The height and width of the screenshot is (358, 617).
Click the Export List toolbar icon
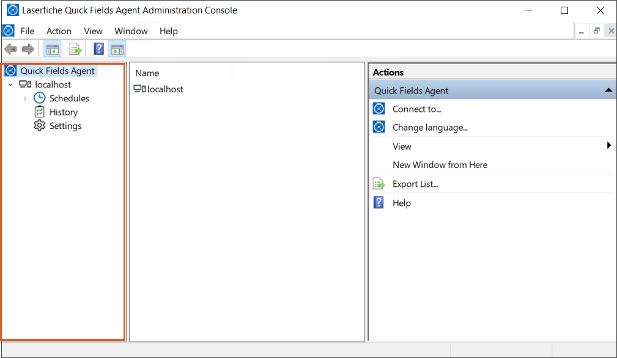[75, 49]
